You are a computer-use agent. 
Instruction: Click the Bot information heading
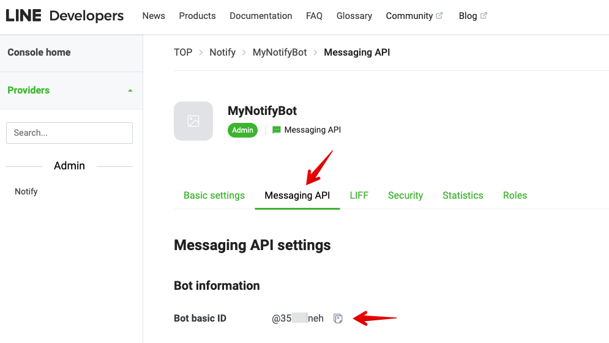[x=217, y=286]
